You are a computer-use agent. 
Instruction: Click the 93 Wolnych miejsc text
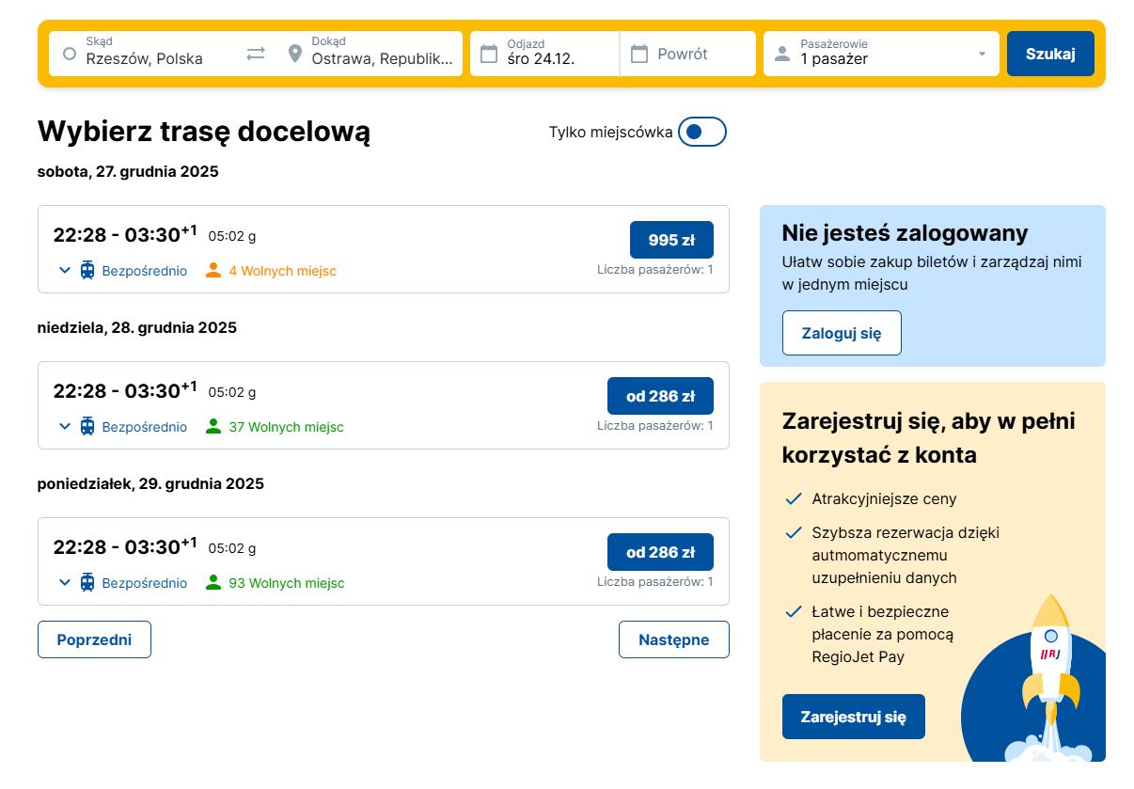287,583
